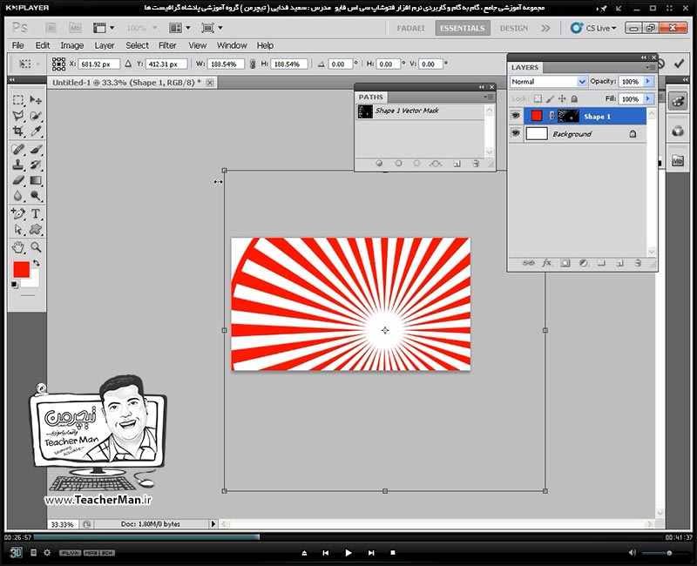Viewport: 697px width, 566px height.
Task: Select the History Brush tool
Action: point(36,165)
